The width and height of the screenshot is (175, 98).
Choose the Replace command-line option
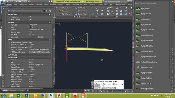pos(104,88)
